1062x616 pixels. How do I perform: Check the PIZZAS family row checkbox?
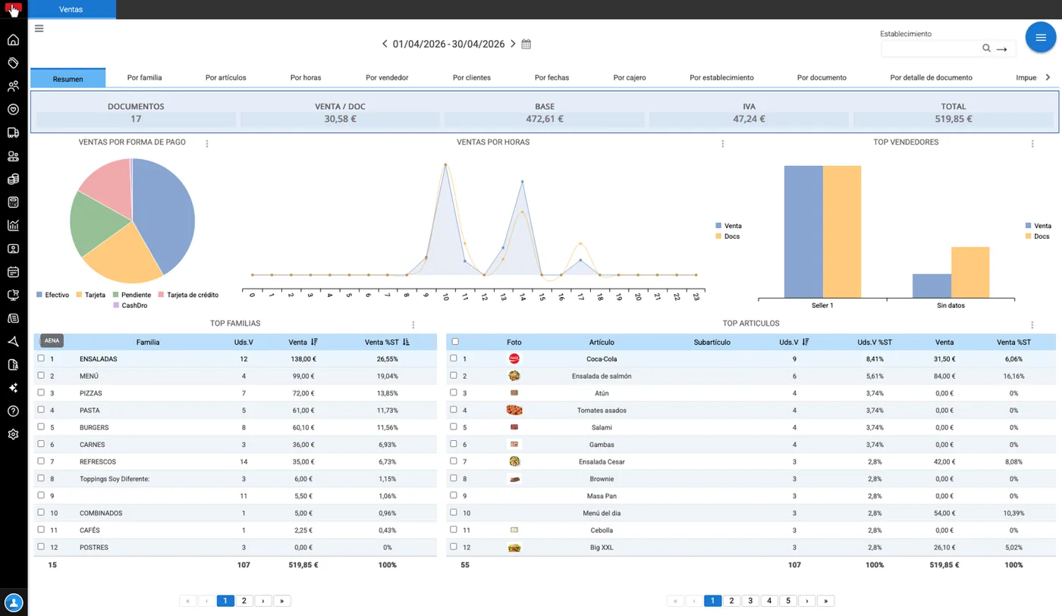41,392
